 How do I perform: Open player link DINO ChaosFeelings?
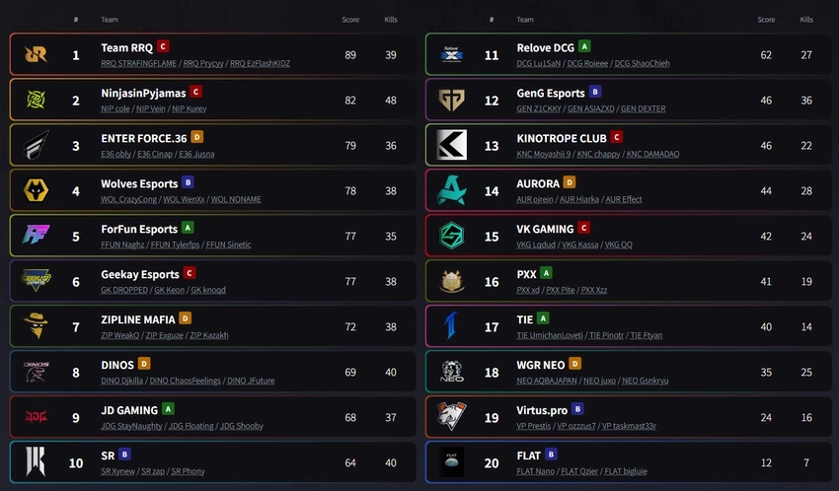186,381
